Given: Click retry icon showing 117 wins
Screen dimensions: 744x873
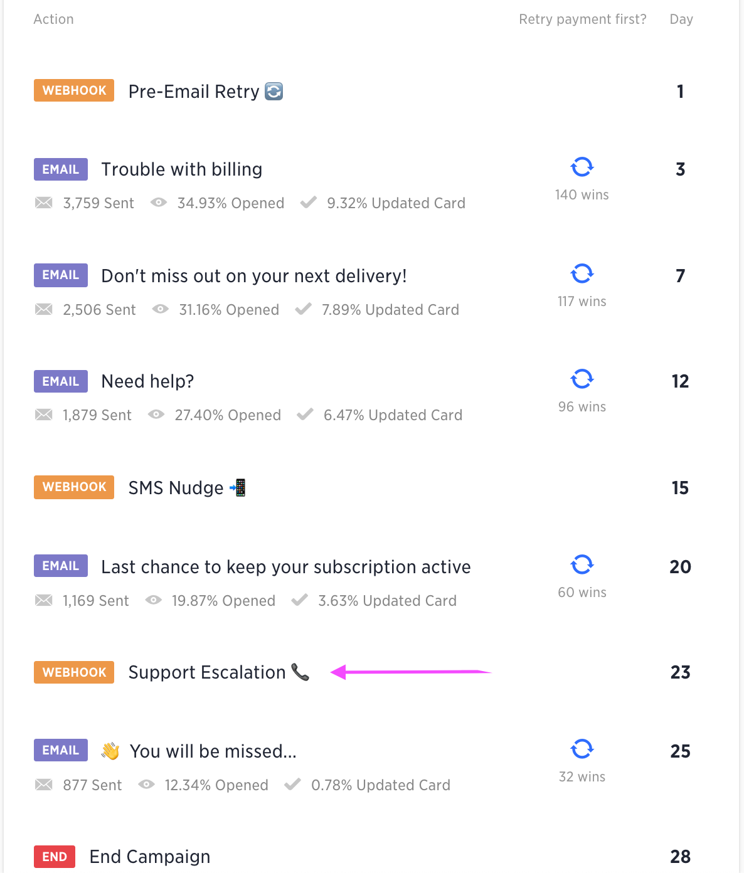Looking at the screenshot, I should coord(582,273).
